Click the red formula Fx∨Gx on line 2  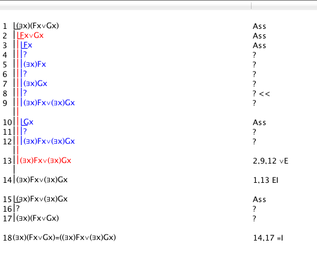click(32, 35)
